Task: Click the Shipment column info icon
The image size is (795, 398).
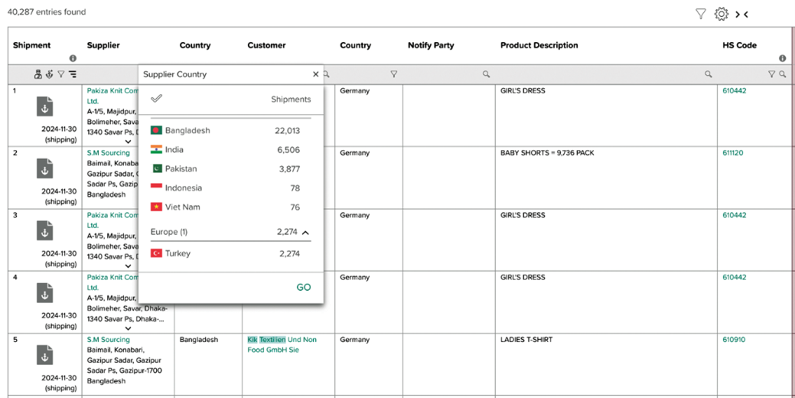Action: pos(73,58)
